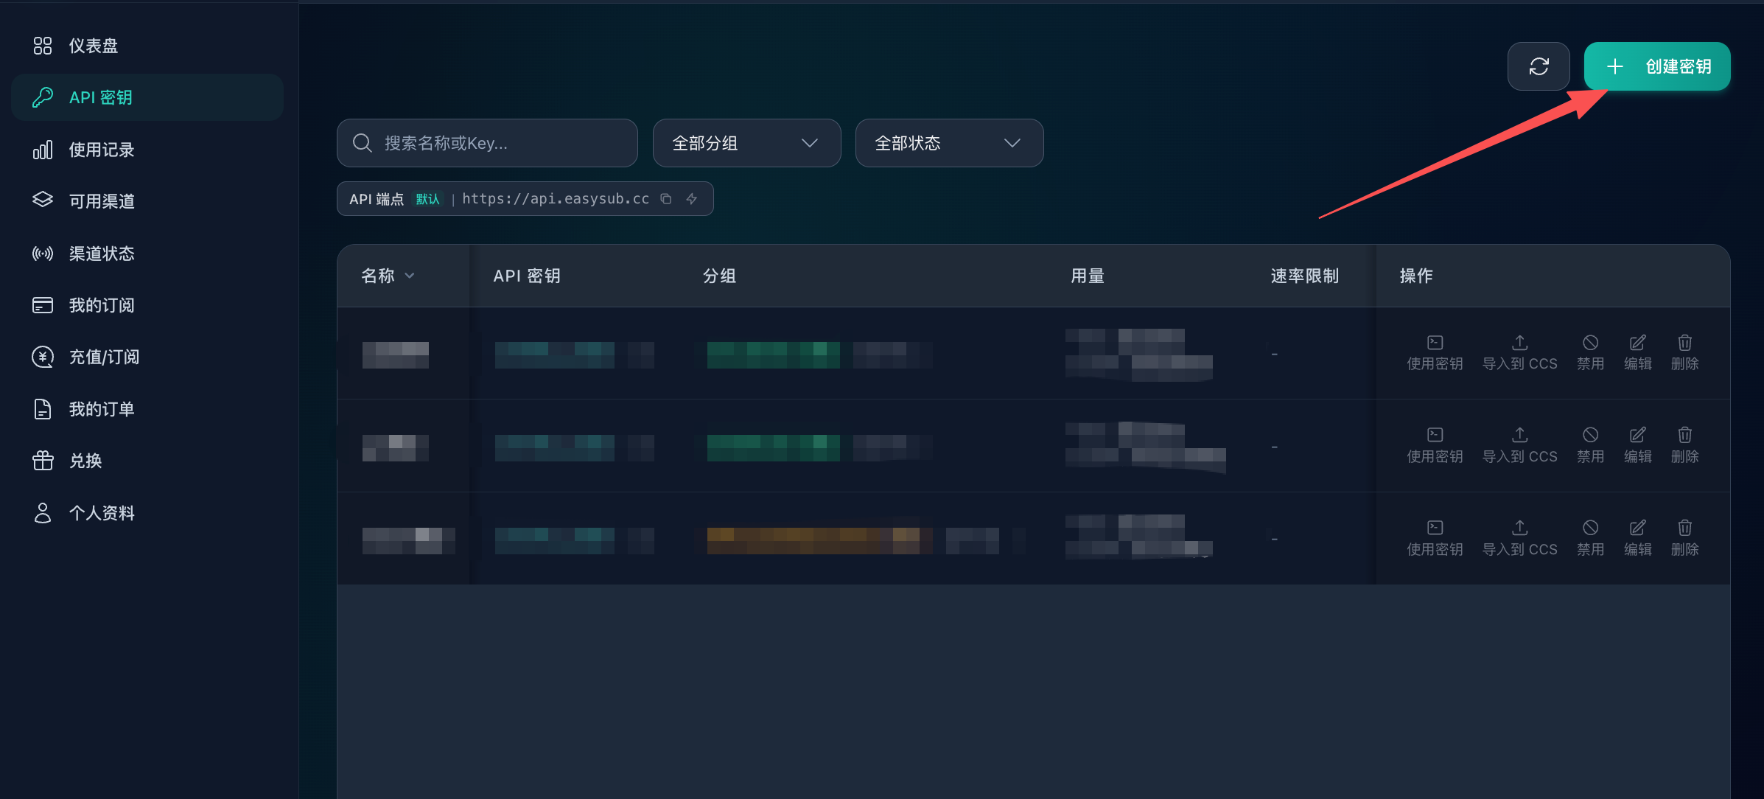Open the 全部分组 dropdown

point(746,143)
